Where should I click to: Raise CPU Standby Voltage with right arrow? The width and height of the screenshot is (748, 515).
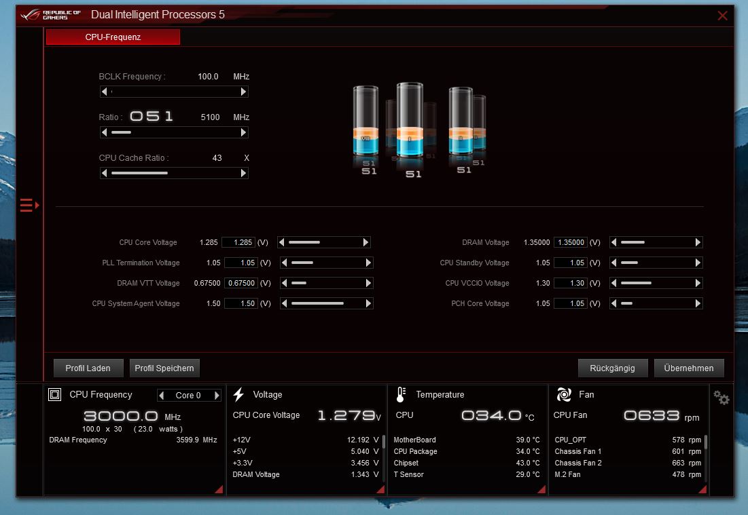[x=698, y=263]
